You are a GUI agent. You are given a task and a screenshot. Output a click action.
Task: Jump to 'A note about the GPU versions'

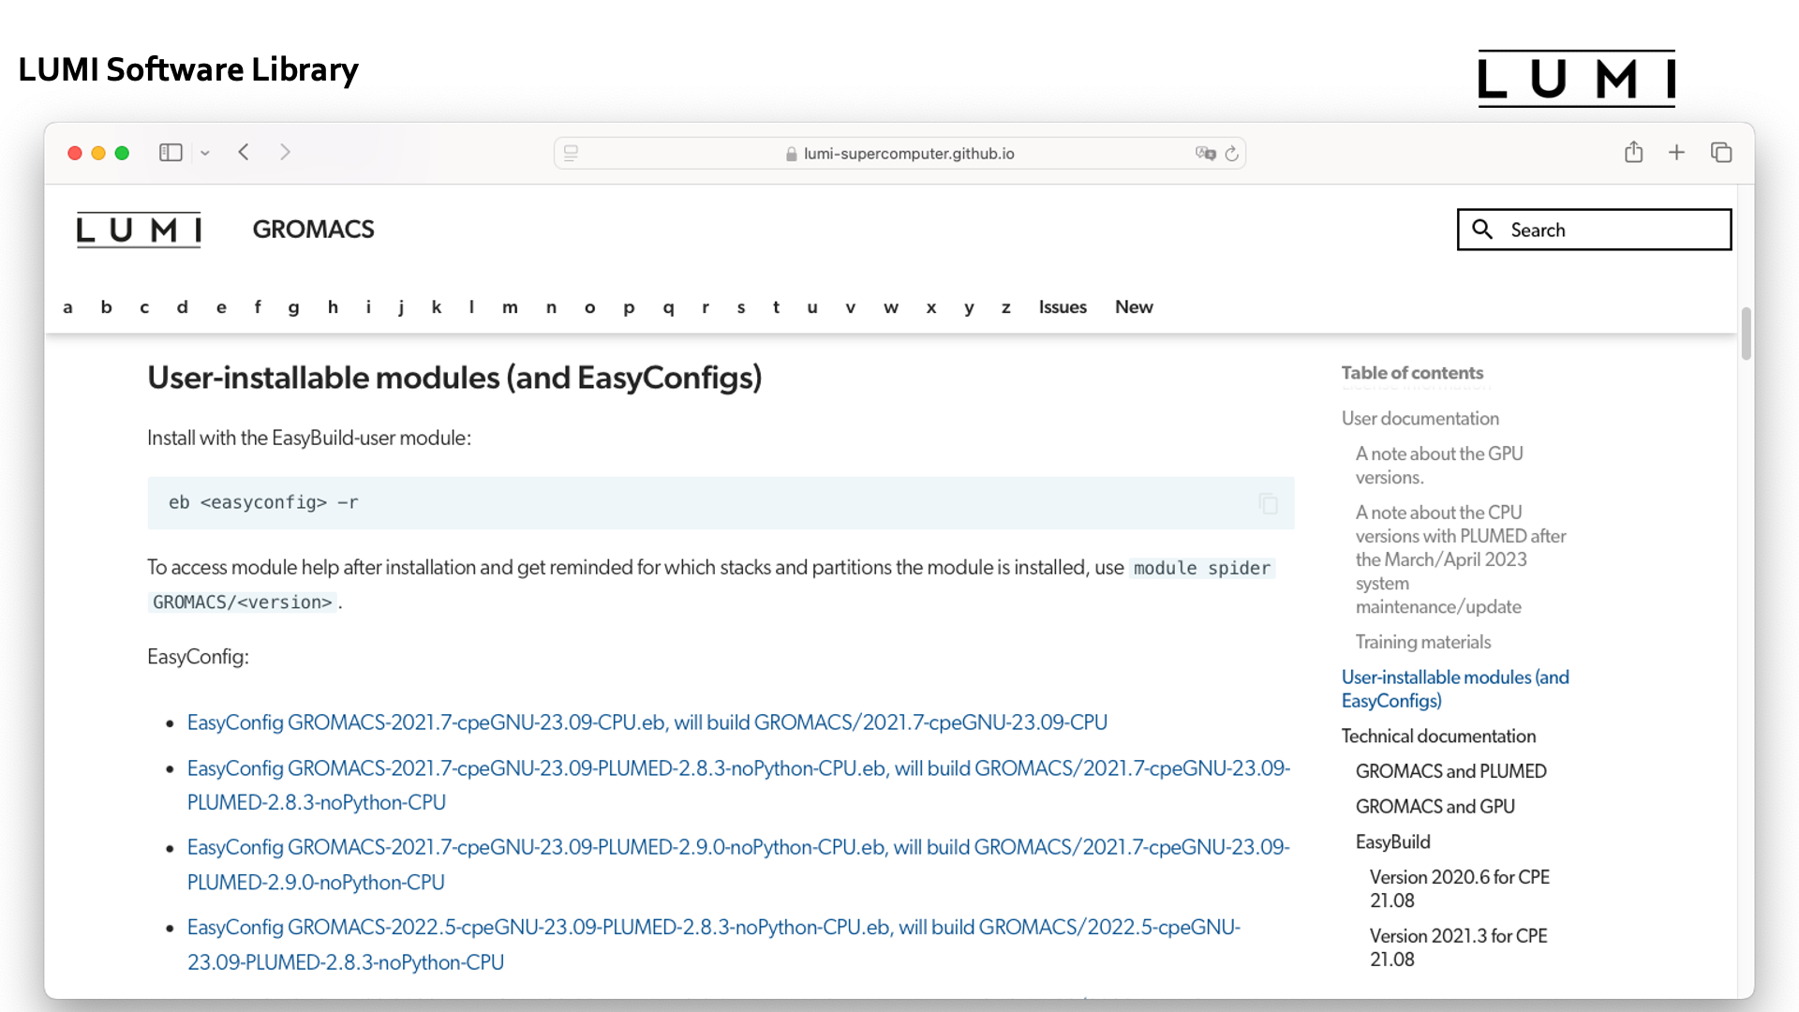1439,466
